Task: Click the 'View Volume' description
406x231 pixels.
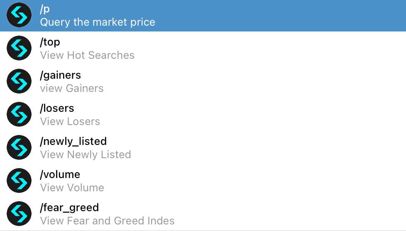Action: coord(72,188)
